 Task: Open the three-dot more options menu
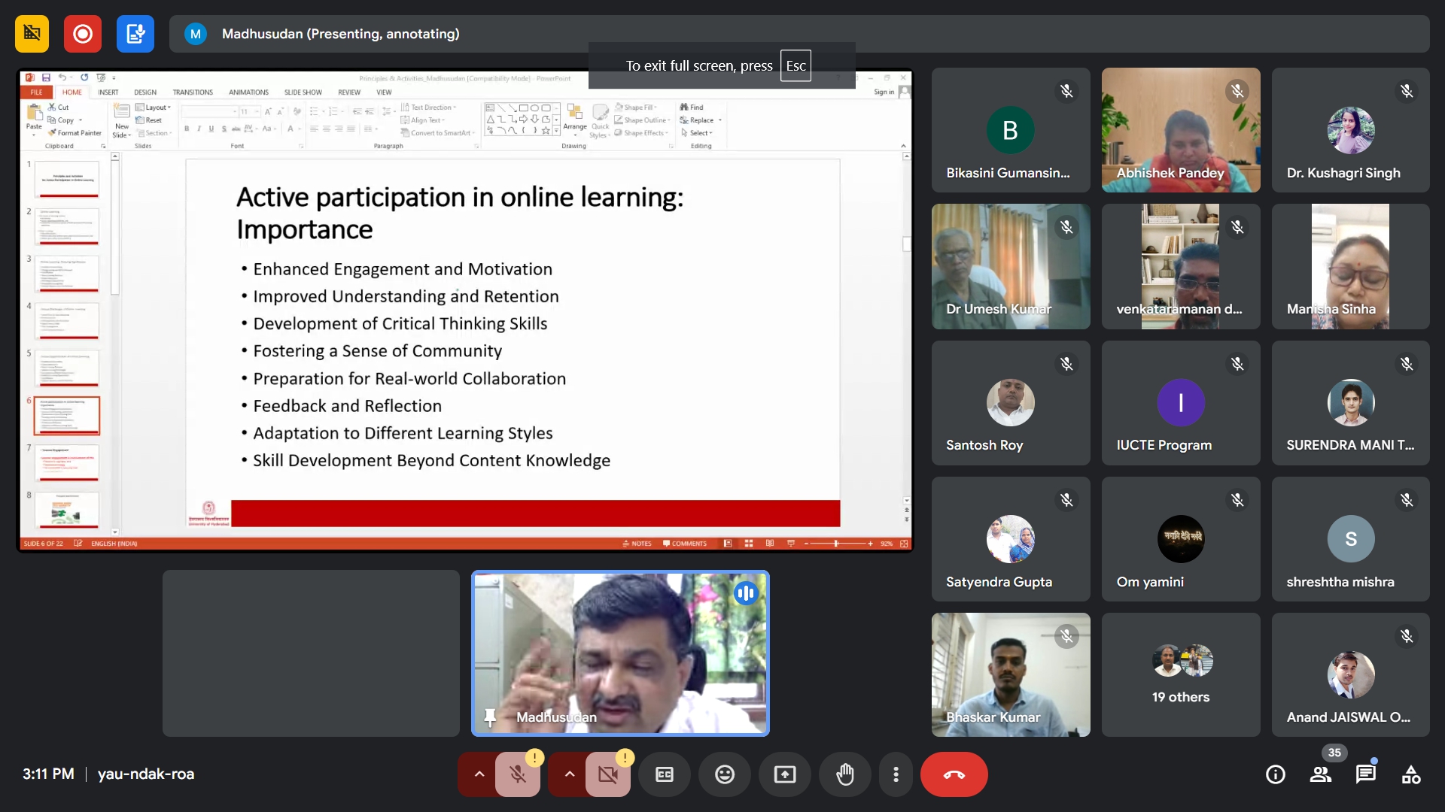[896, 774]
